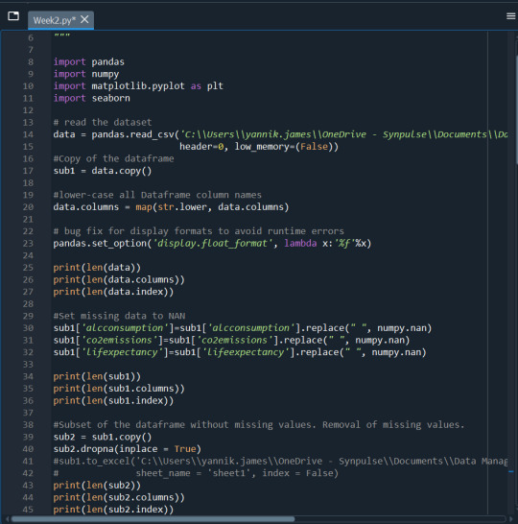Click line number 40 in the gutter
Viewport: 518px width, 524px height.
point(28,449)
